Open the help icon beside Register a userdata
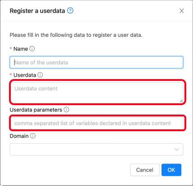193x186 pixels. 70,11
